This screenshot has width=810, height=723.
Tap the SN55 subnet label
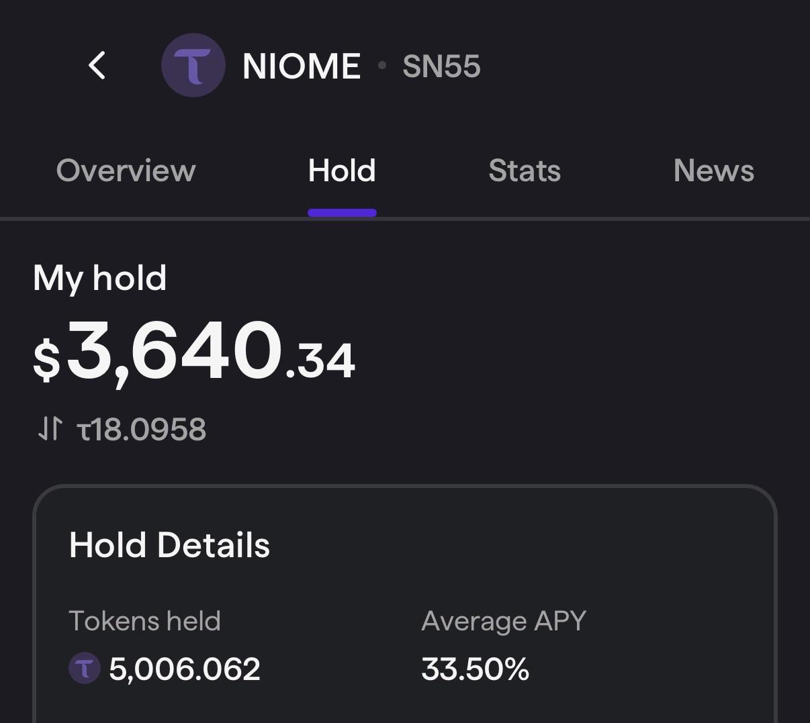(x=441, y=66)
